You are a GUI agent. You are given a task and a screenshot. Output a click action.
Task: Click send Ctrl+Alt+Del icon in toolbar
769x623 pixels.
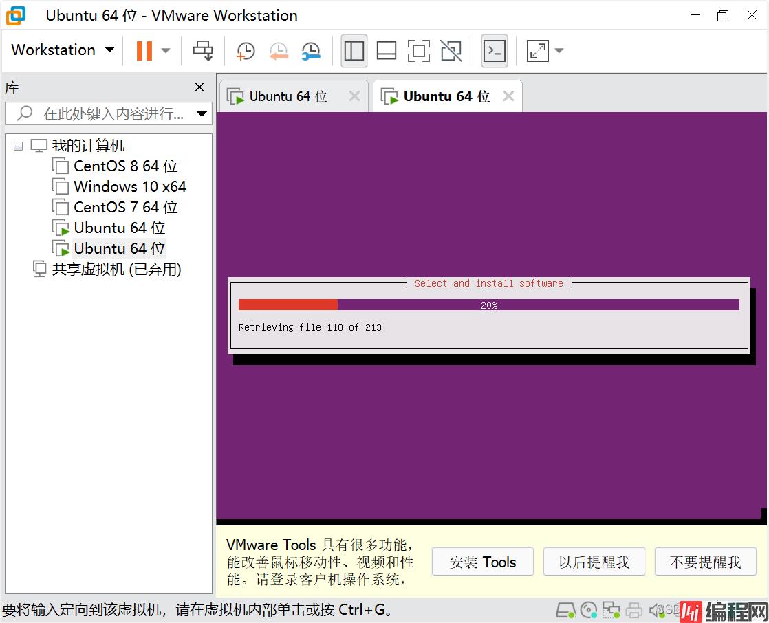203,50
